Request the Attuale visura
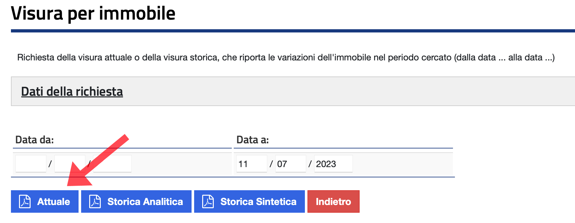Screen dimensions: 575x223 (45, 201)
